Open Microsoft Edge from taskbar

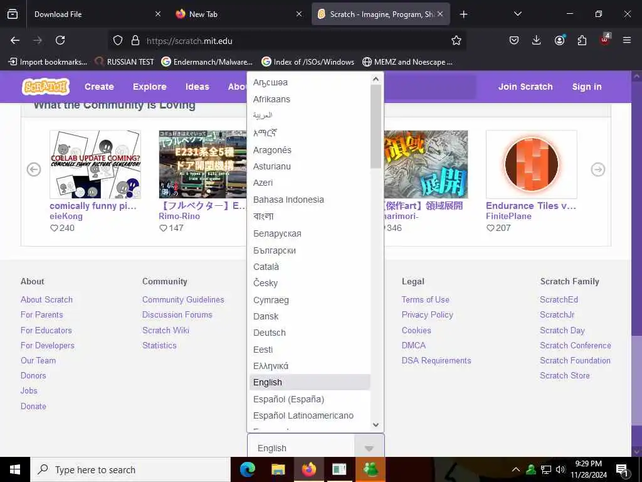pyautogui.click(x=247, y=469)
